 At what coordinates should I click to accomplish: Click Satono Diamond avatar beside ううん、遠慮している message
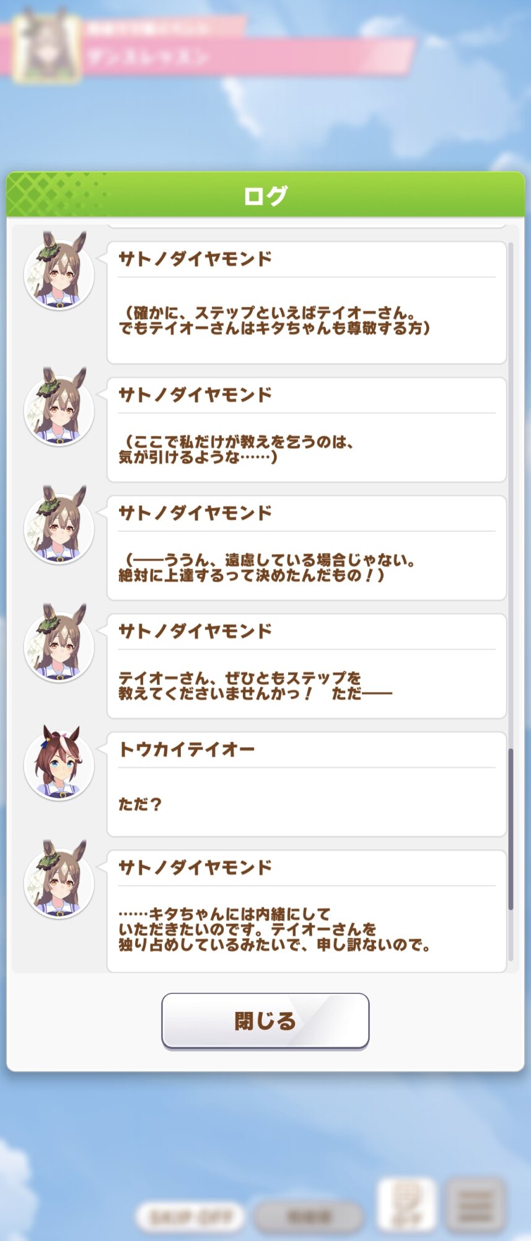59,526
